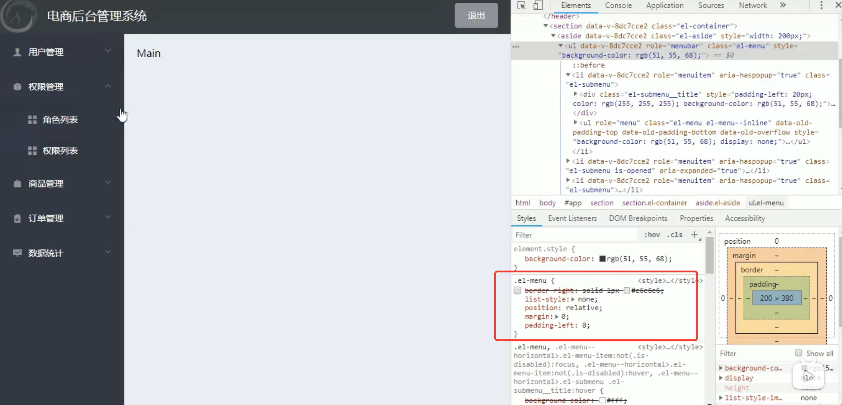
Task: Switch to the Console tab
Action: point(618,6)
